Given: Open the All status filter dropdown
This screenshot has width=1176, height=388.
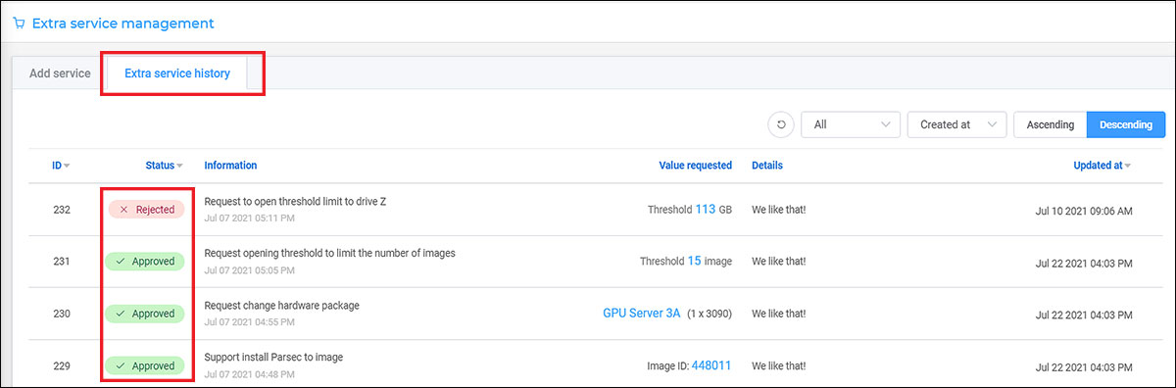Looking at the screenshot, I should pyautogui.click(x=851, y=124).
